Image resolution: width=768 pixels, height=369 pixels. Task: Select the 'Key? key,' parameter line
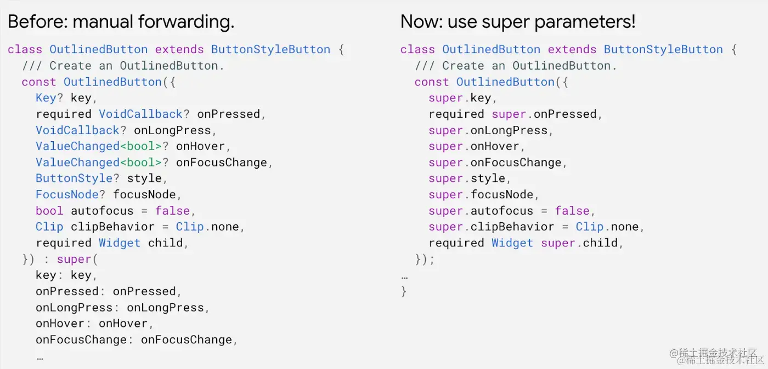(x=66, y=98)
